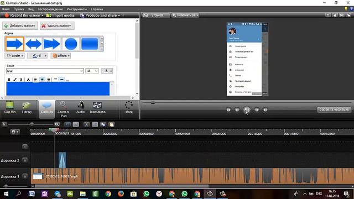
Task: Click timeline zoom out magnifier
Action: [4, 124]
